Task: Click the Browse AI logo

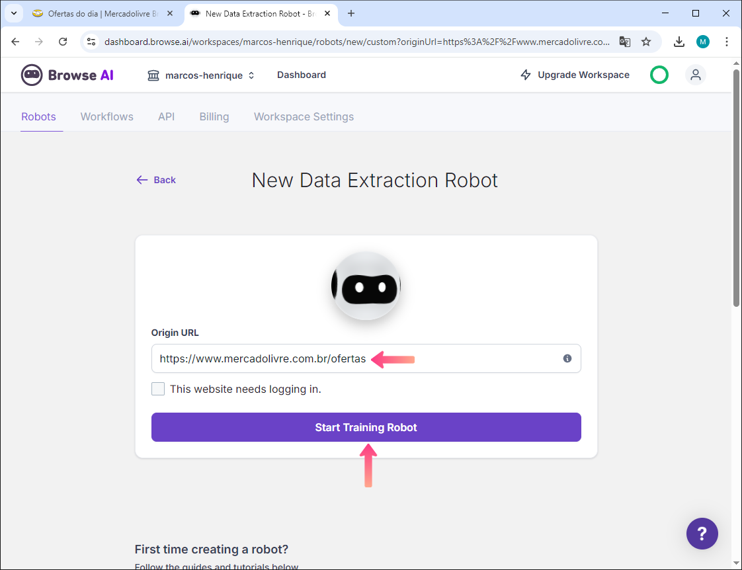Action: (x=67, y=75)
